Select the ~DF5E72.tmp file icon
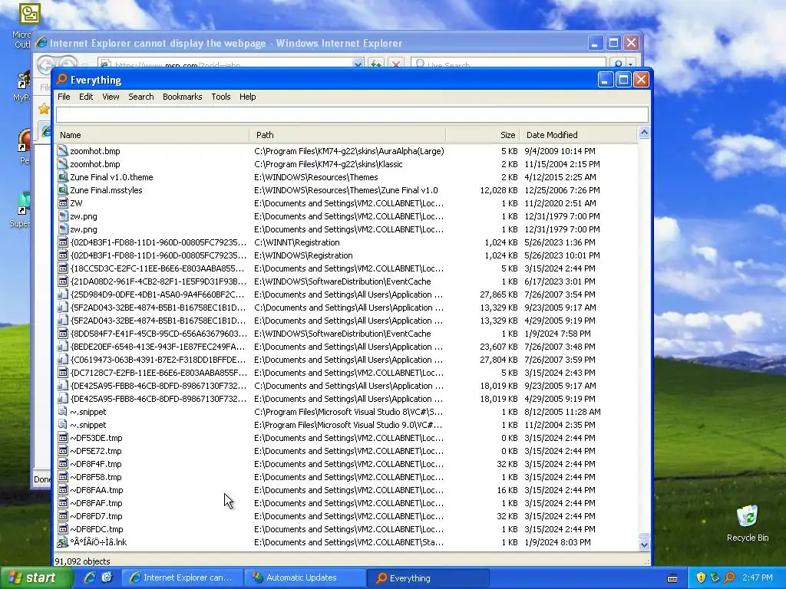This screenshot has width=786, height=589. [63, 451]
